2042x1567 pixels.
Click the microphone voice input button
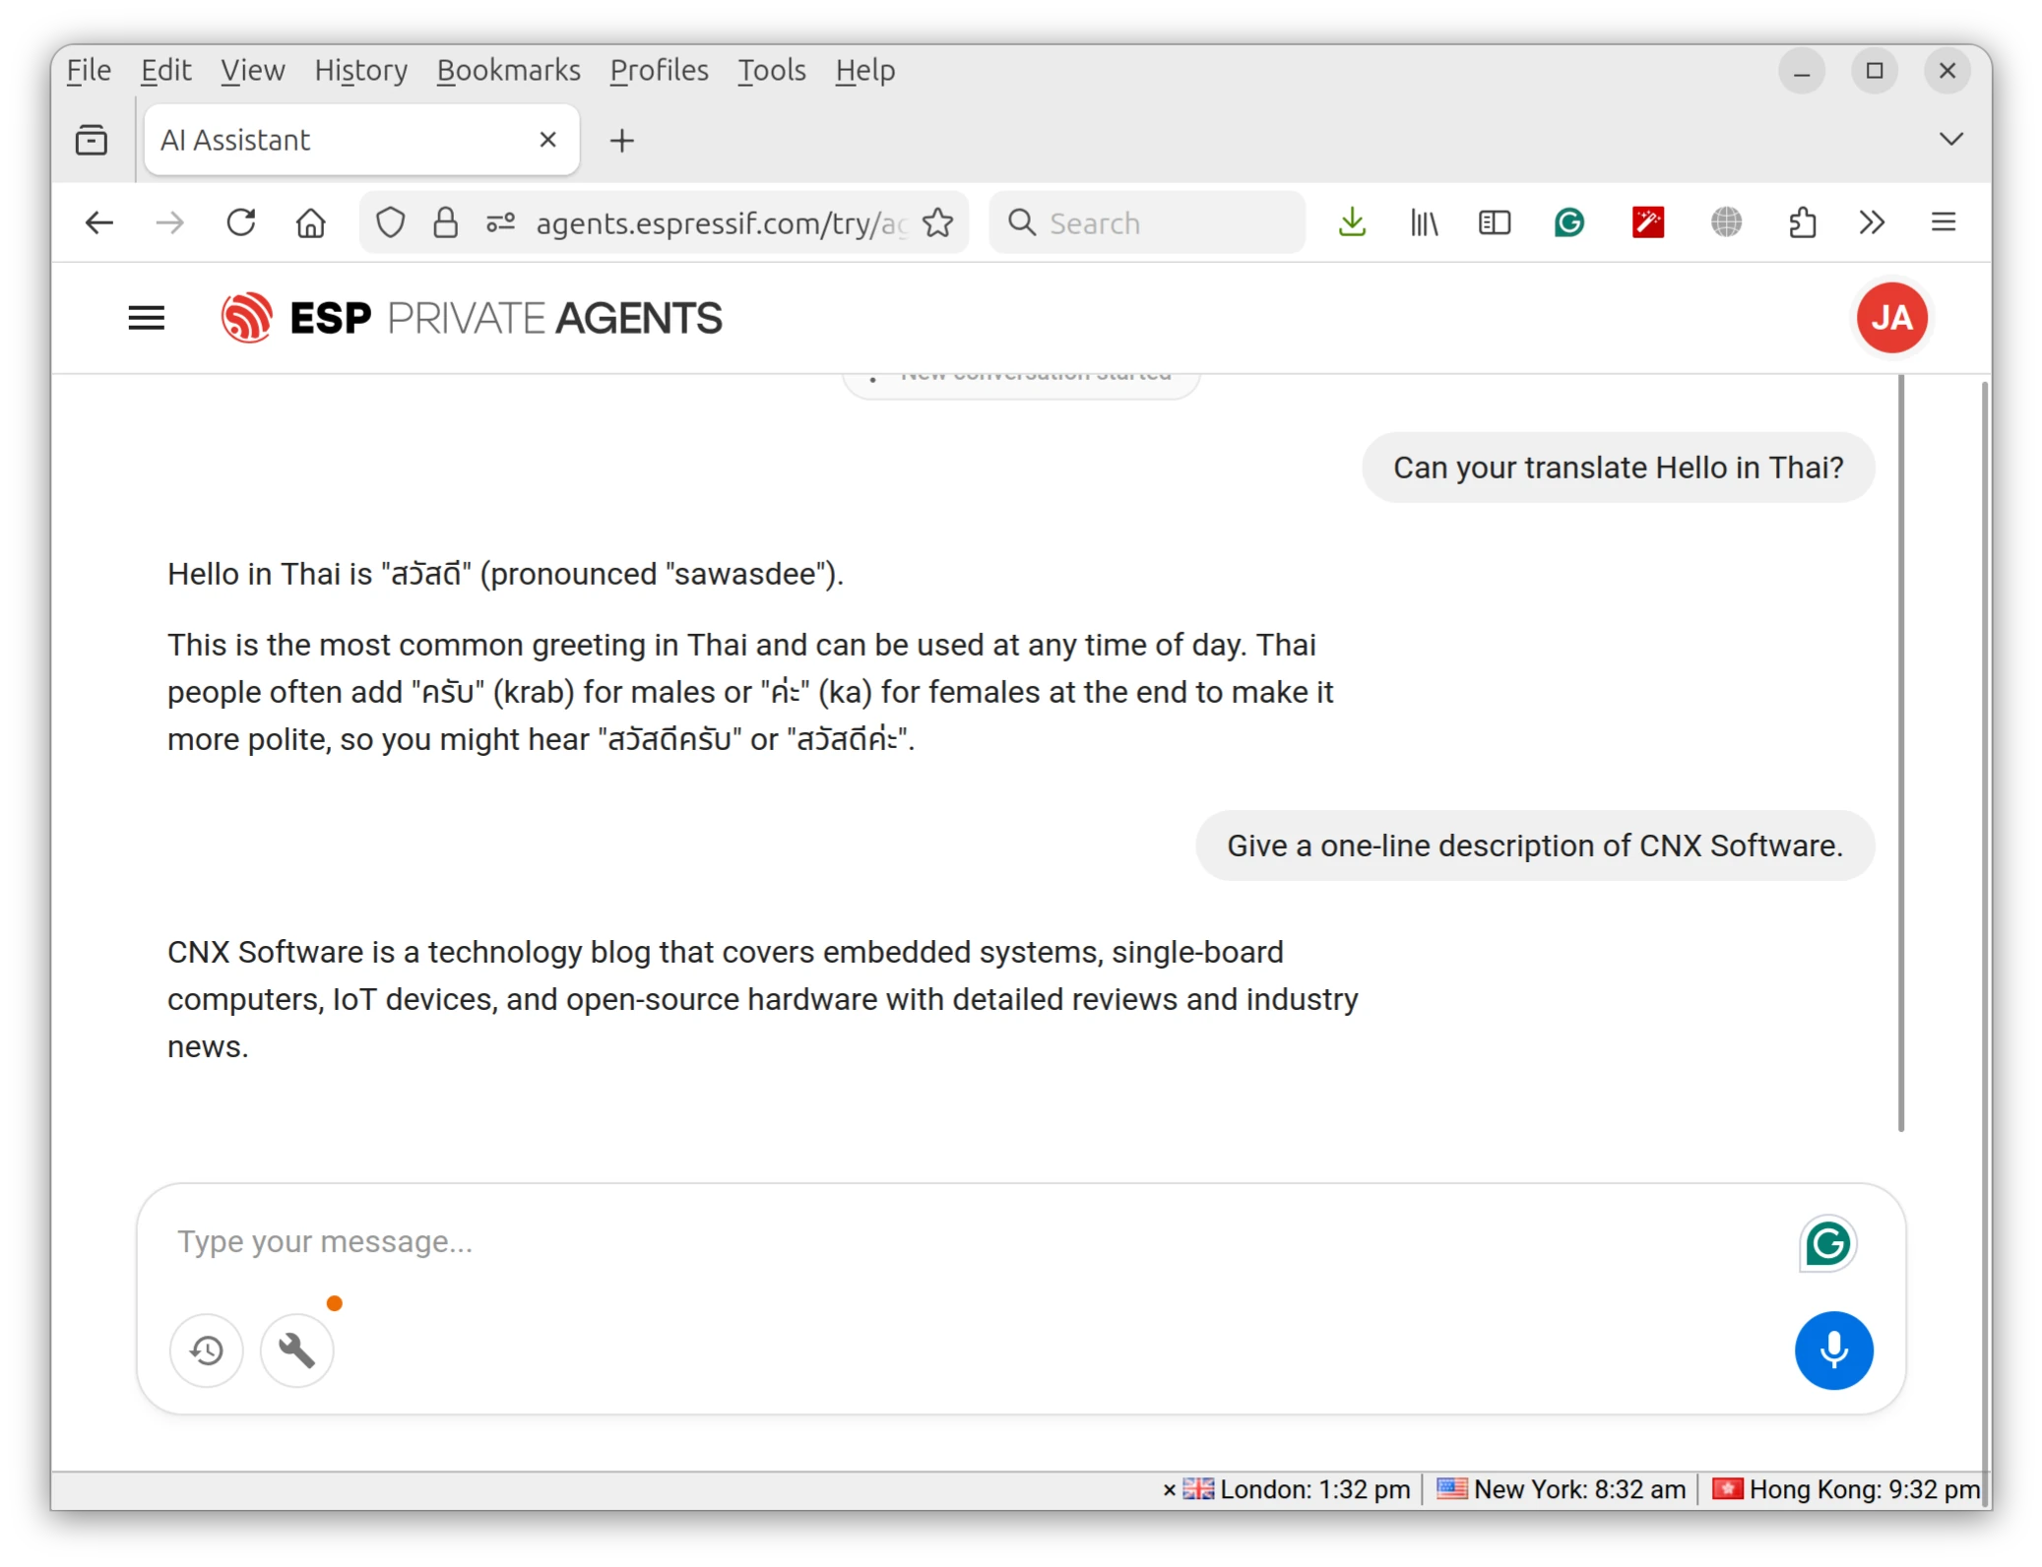point(1833,1349)
